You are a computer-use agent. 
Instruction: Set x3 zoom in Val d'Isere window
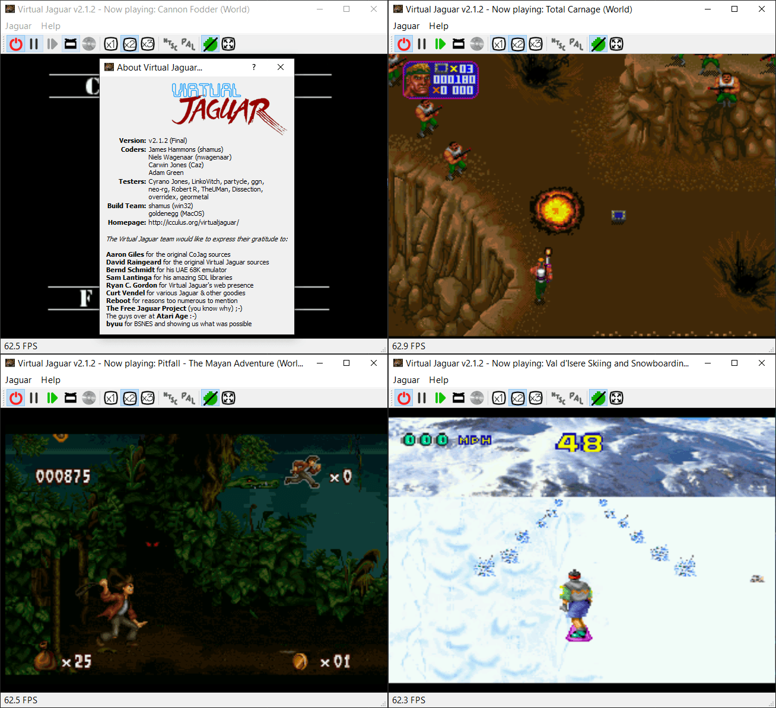pyautogui.click(x=536, y=398)
